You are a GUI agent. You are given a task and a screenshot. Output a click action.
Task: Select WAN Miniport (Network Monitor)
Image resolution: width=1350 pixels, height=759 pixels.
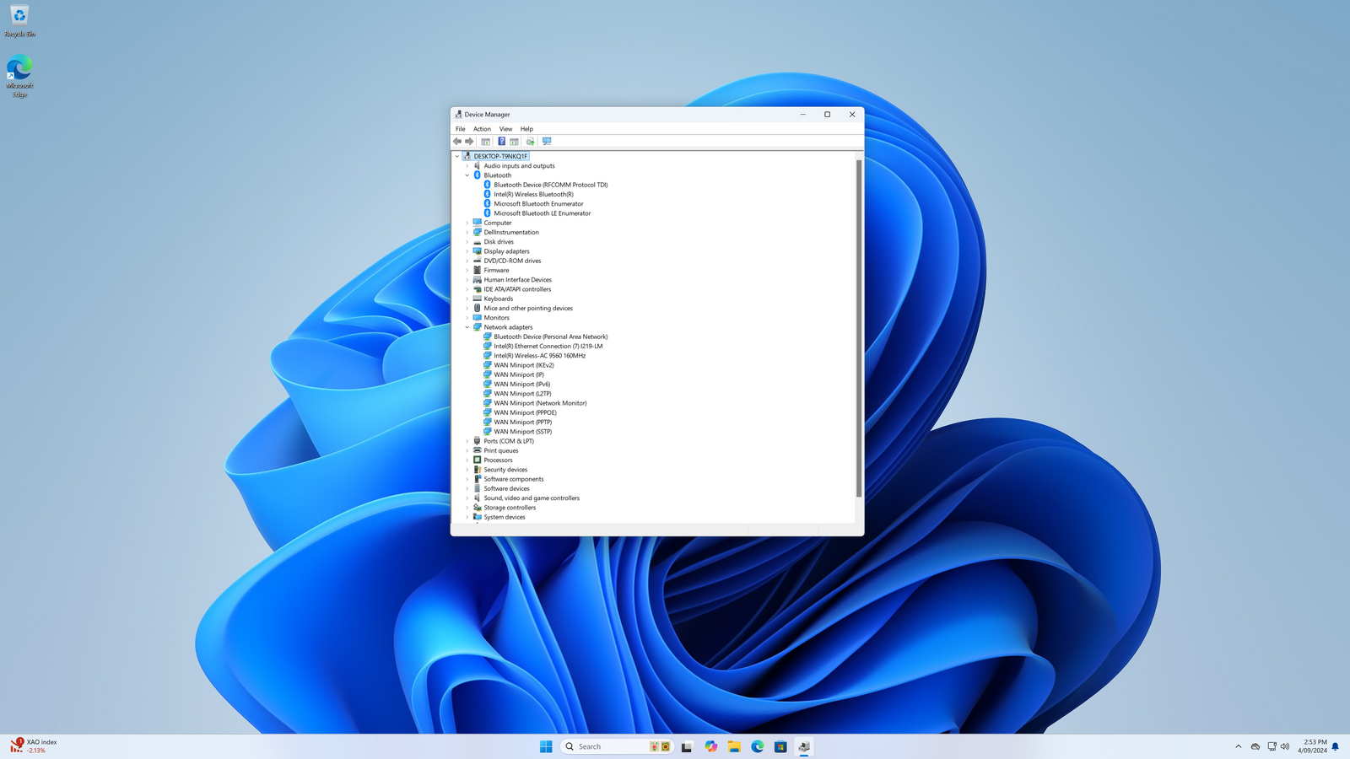click(540, 403)
